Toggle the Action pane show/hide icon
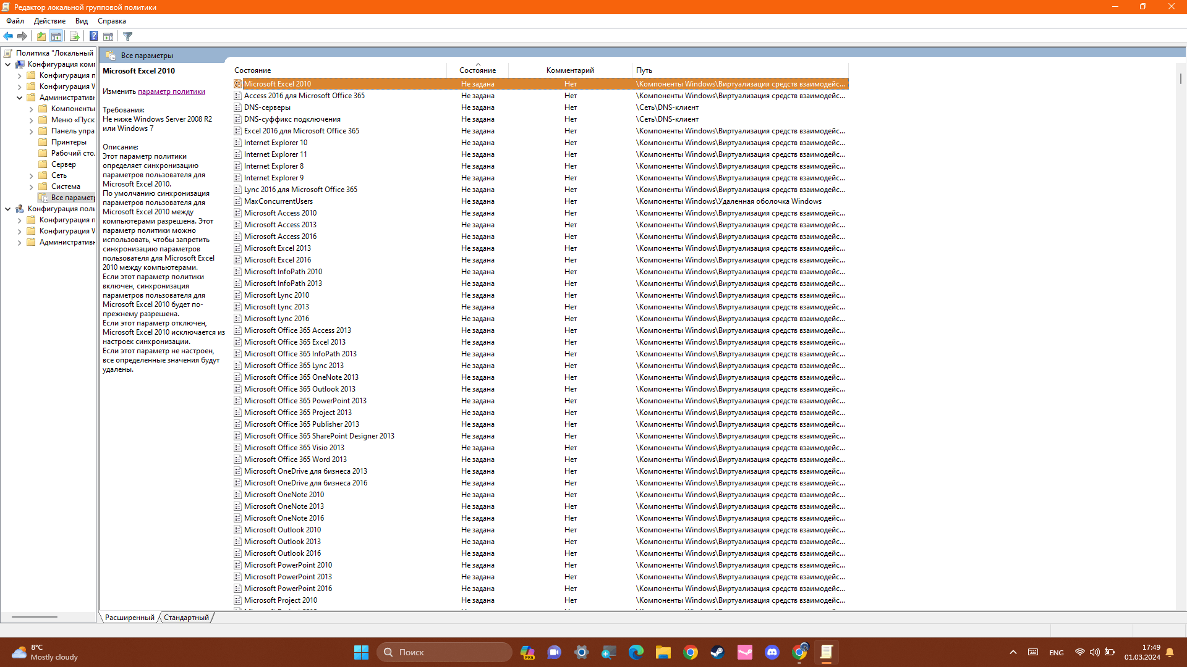The height and width of the screenshot is (667, 1187). tap(108, 36)
